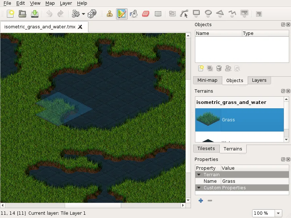The width and height of the screenshot is (291, 218).
Task: Add a custom property with plus icon
Action: (200, 201)
